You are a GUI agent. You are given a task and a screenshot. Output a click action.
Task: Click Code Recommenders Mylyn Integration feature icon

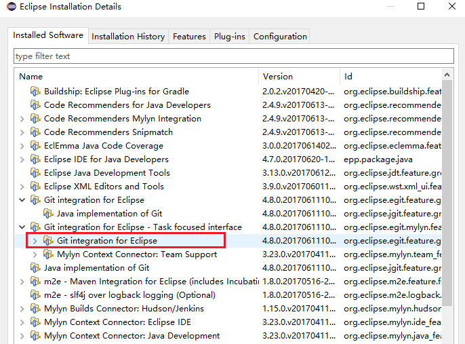pyautogui.click(x=35, y=119)
